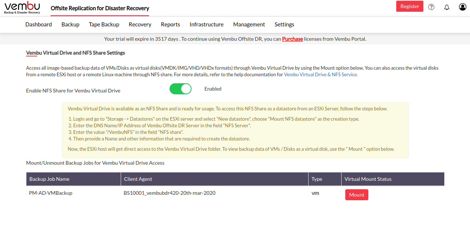Click the Purchase licenses link
The height and width of the screenshot is (234, 470).
[292, 39]
